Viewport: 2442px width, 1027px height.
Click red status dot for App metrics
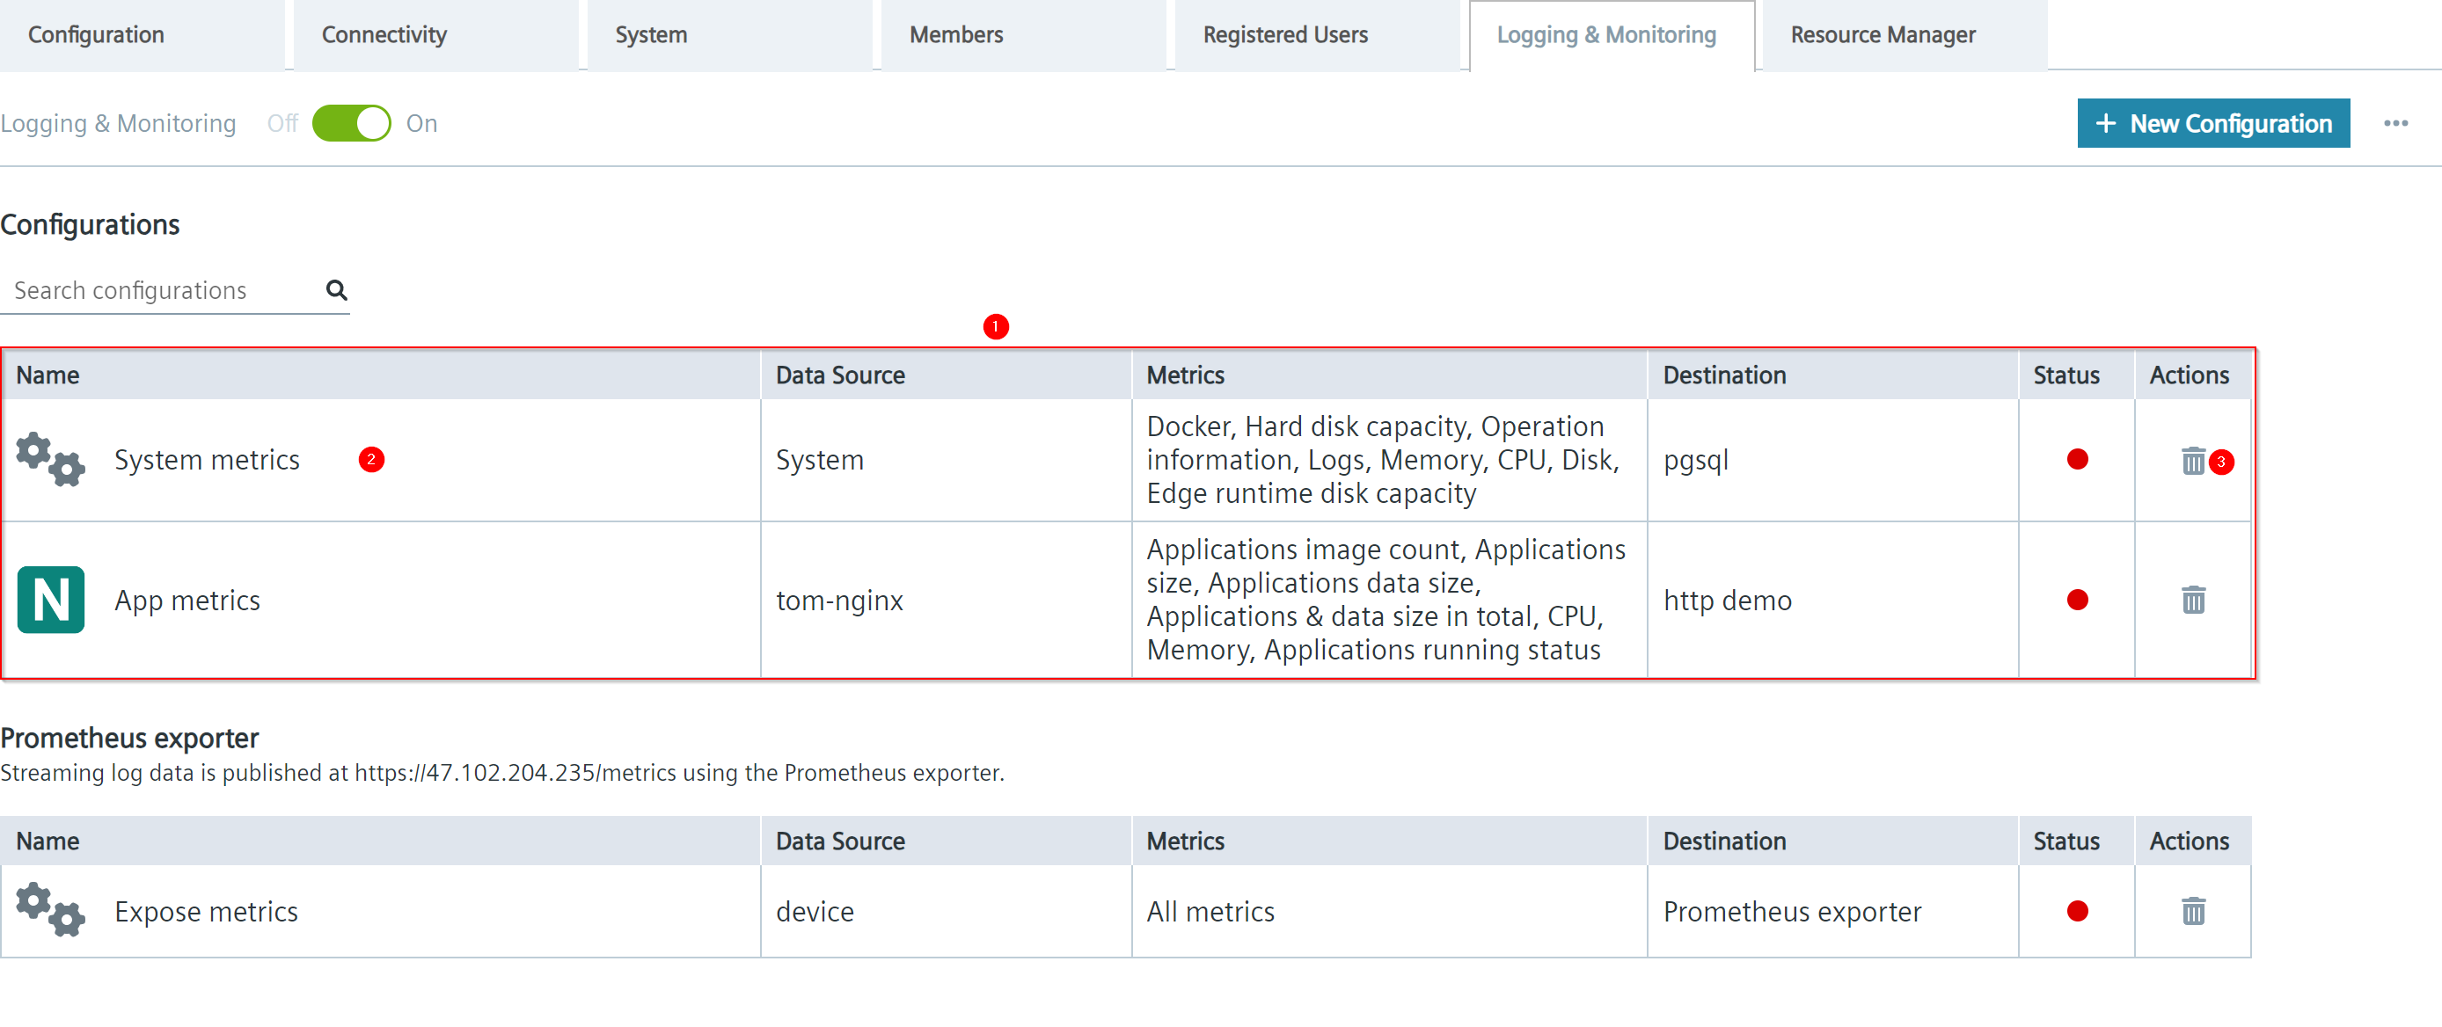click(2077, 601)
